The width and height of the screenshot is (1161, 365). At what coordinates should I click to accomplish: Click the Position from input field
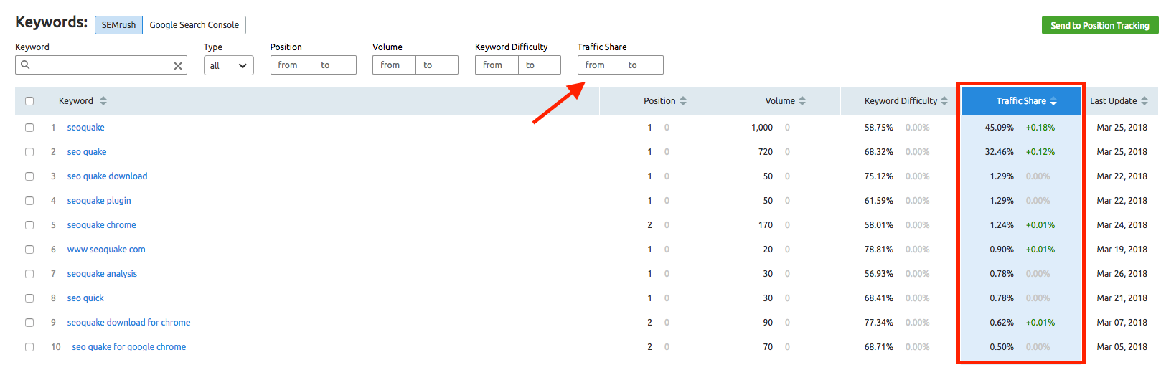(292, 65)
